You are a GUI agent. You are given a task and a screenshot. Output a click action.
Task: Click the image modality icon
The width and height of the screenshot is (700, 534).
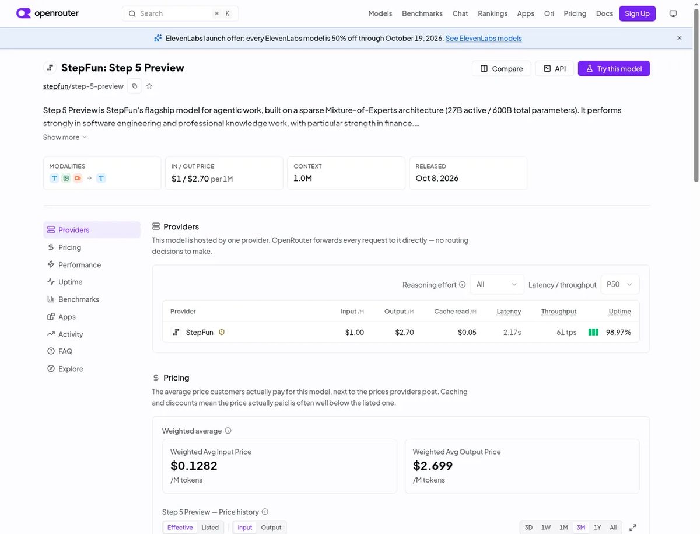coord(66,178)
